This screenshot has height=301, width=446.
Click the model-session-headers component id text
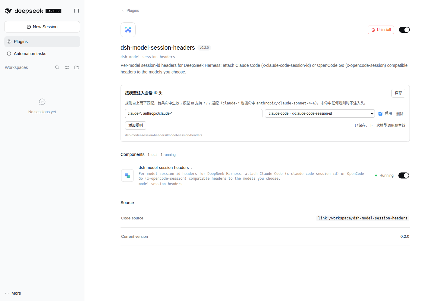[x=160, y=184]
